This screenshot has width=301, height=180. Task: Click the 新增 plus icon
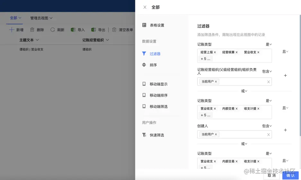pyautogui.click(x=12, y=30)
